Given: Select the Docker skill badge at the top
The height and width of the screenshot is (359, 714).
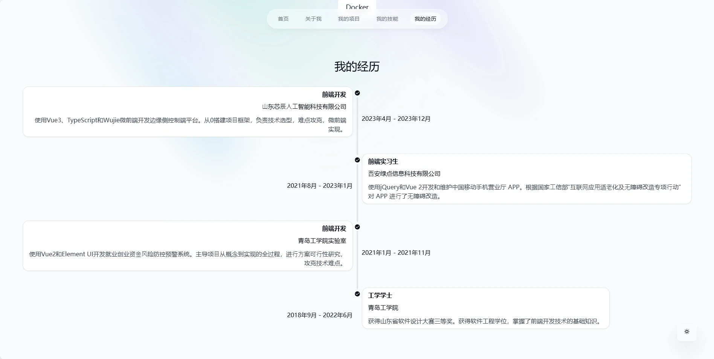Looking at the screenshot, I should (x=357, y=7).
